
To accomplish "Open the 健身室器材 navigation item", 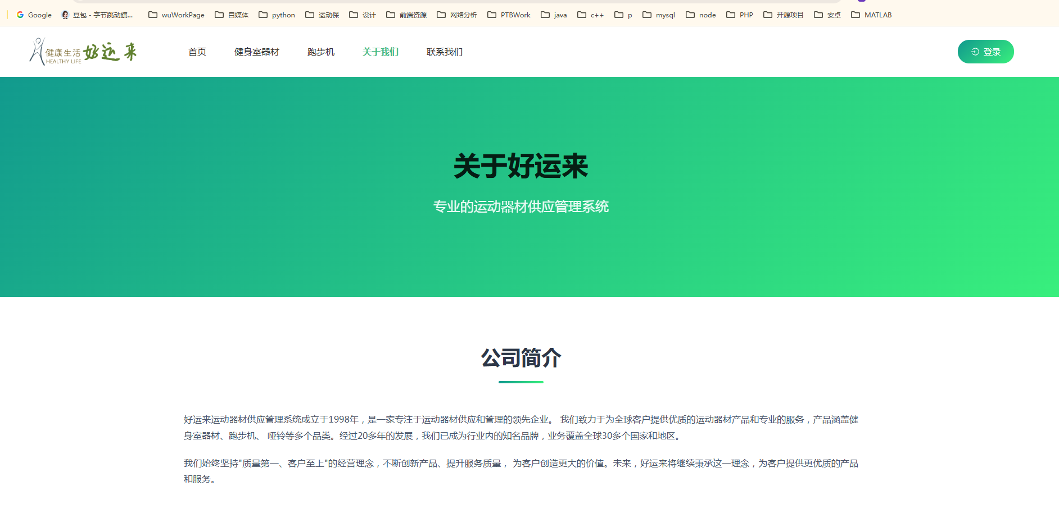I will point(256,51).
